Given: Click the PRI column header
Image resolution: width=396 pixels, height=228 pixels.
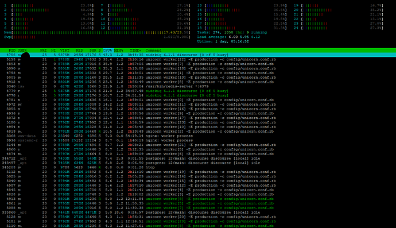Looking at the screenshot, I should [43, 51].
